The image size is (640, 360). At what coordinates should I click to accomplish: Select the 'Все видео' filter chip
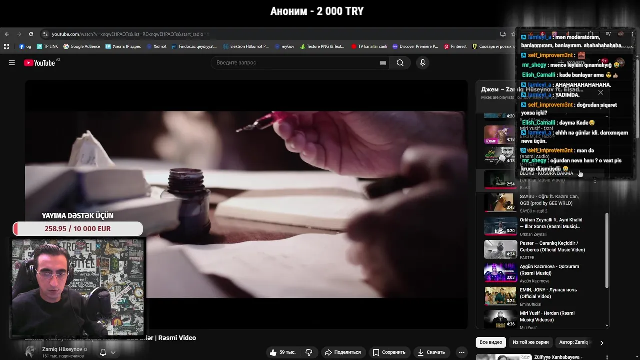coord(491,342)
